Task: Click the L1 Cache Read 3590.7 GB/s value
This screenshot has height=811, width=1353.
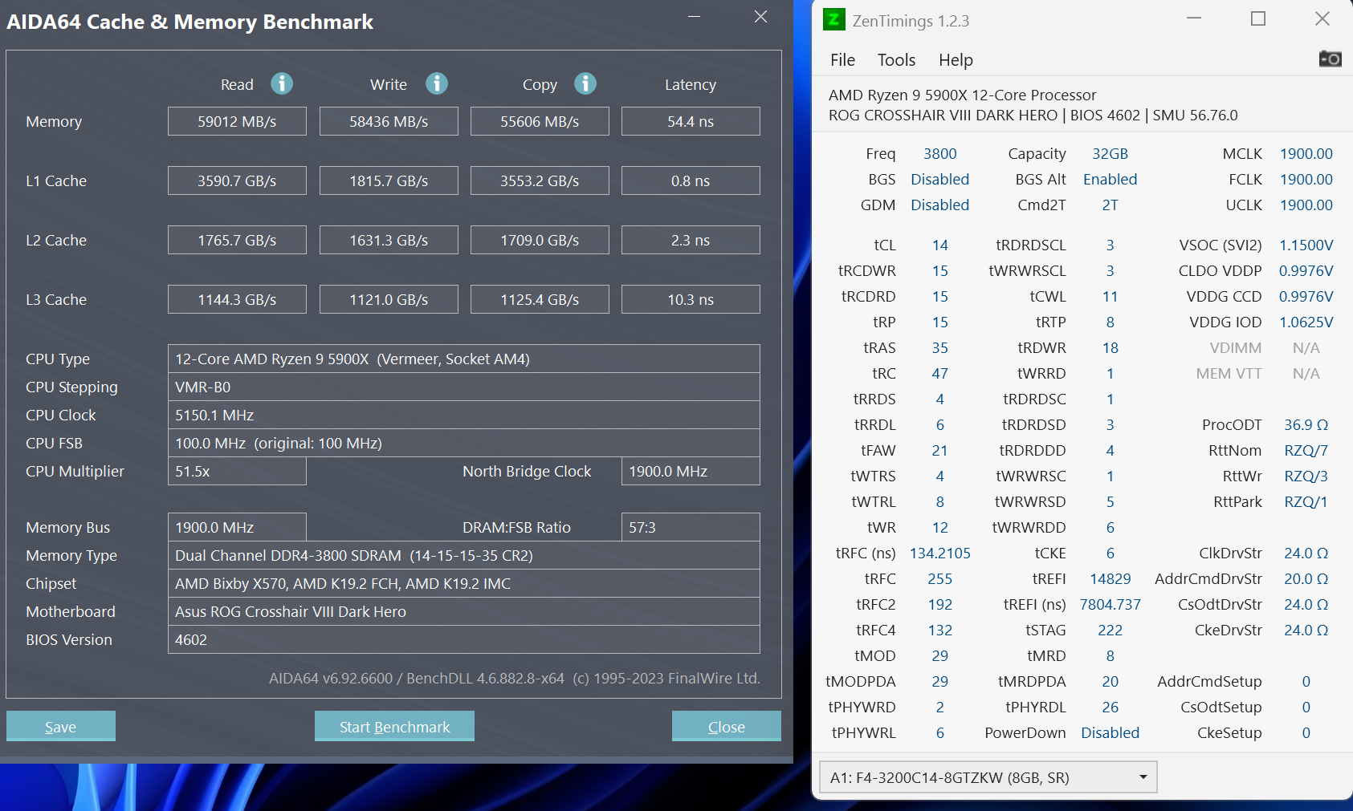Action: point(237,180)
